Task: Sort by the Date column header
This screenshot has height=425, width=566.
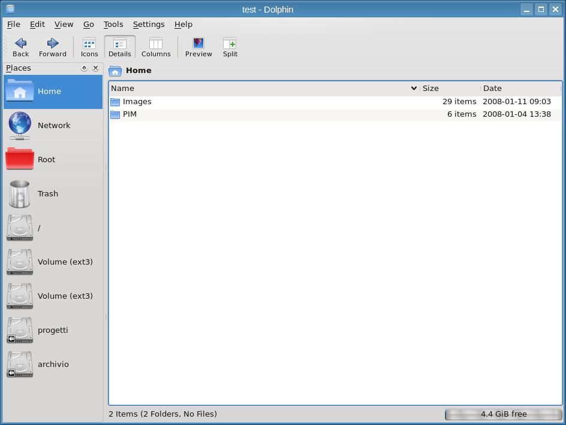Action: pos(521,89)
